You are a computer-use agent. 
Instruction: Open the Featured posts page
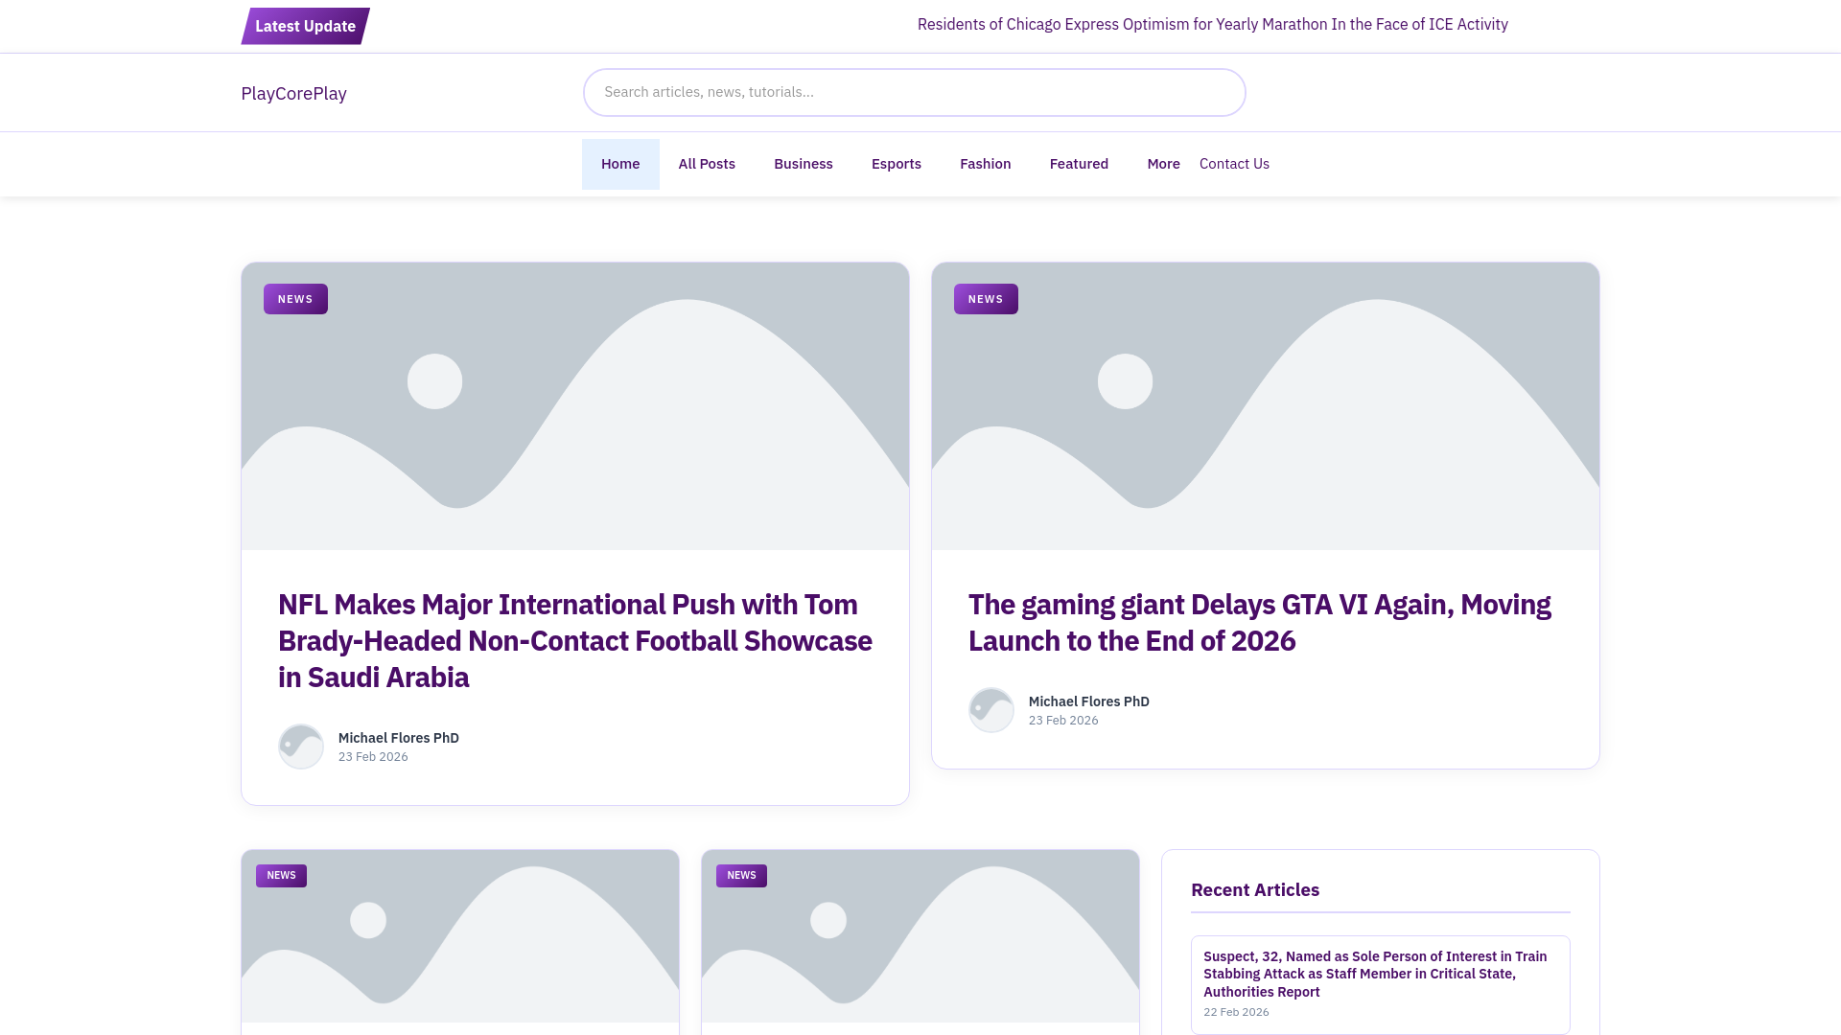coord(1079,164)
